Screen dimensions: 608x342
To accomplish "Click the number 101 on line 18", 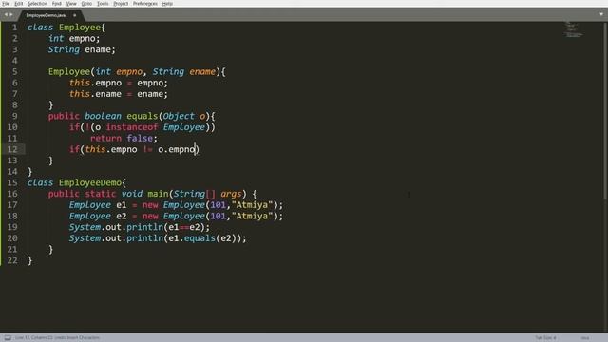I will [x=218, y=216].
